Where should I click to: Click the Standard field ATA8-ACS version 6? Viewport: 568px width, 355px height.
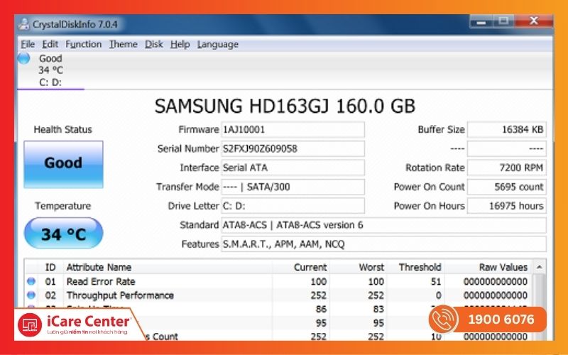pyautogui.click(x=383, y=225)
